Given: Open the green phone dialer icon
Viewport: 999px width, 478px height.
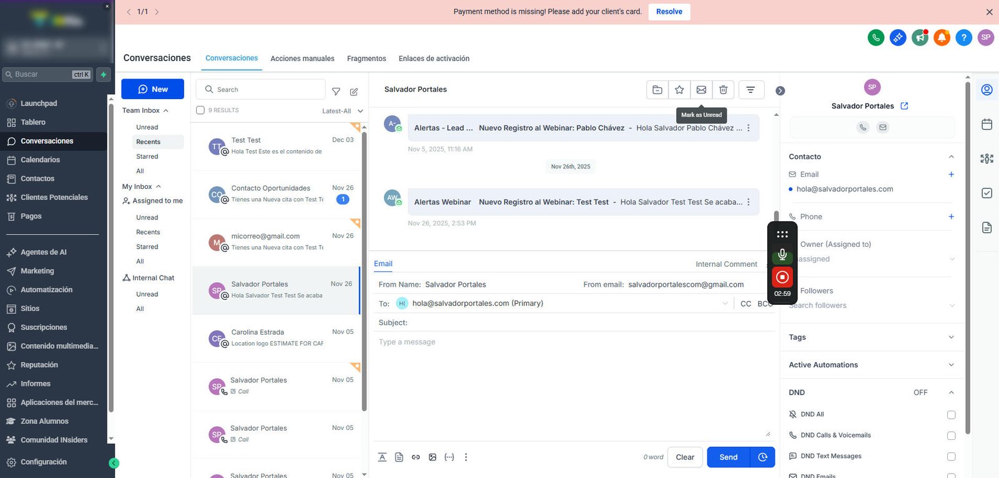Looking at the screenshot, I should (876, 37).
